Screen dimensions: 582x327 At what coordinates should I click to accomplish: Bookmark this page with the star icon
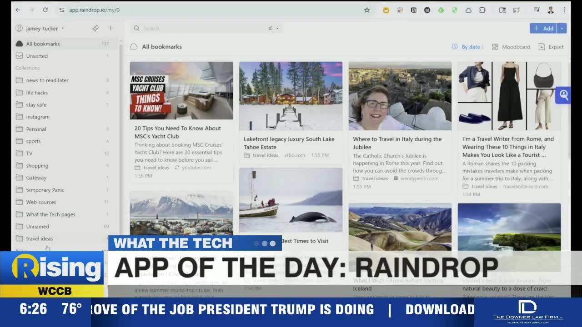tap(367, 10)
